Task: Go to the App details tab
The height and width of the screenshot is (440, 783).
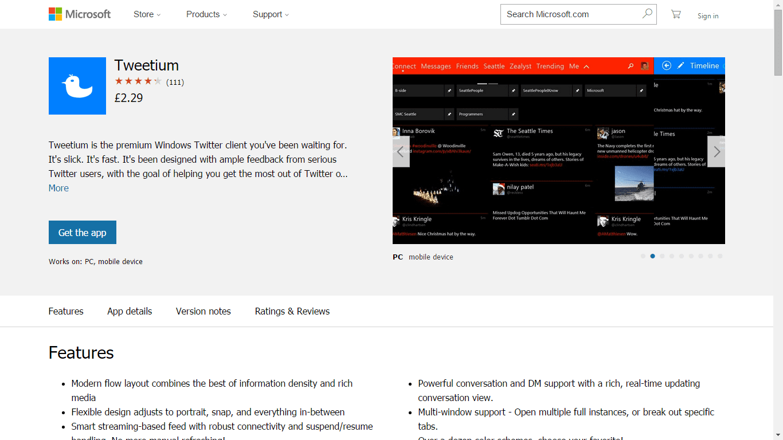Action: (x=130, y=311)
